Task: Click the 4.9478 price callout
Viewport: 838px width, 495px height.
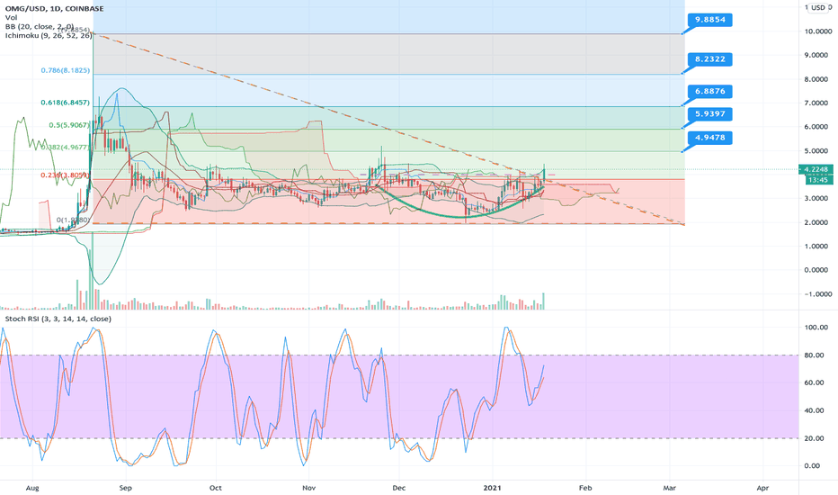Action: pyautogui.click(x=709, y=138)
